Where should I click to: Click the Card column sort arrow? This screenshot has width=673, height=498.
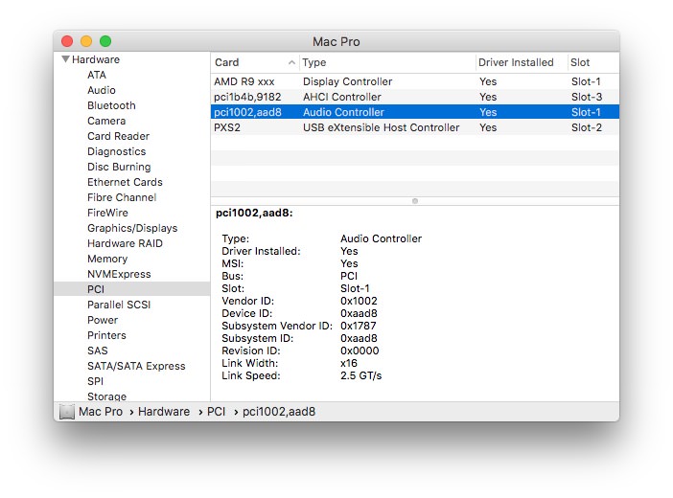point(291,62)
